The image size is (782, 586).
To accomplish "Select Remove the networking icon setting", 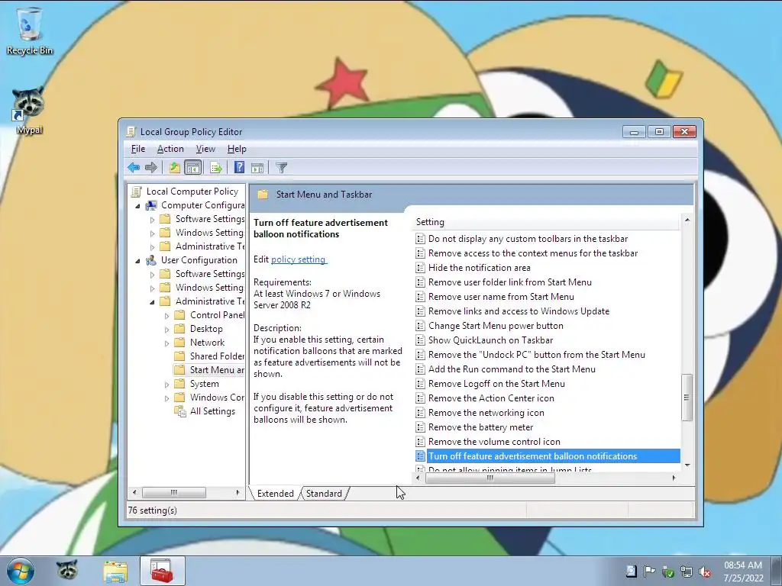I will [x=486, y=413].
